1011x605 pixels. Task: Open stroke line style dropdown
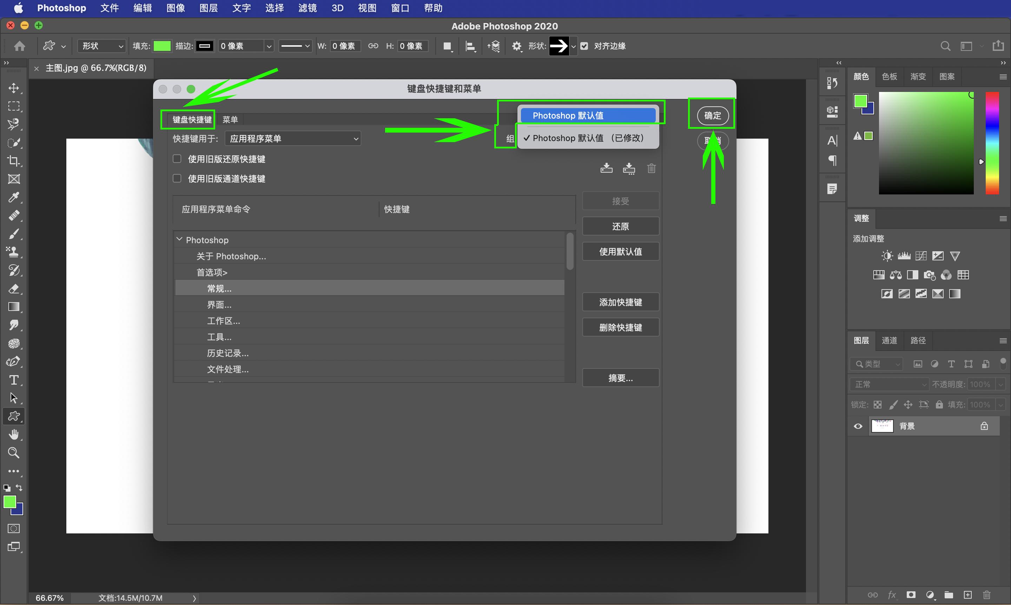tap(295, 46)
